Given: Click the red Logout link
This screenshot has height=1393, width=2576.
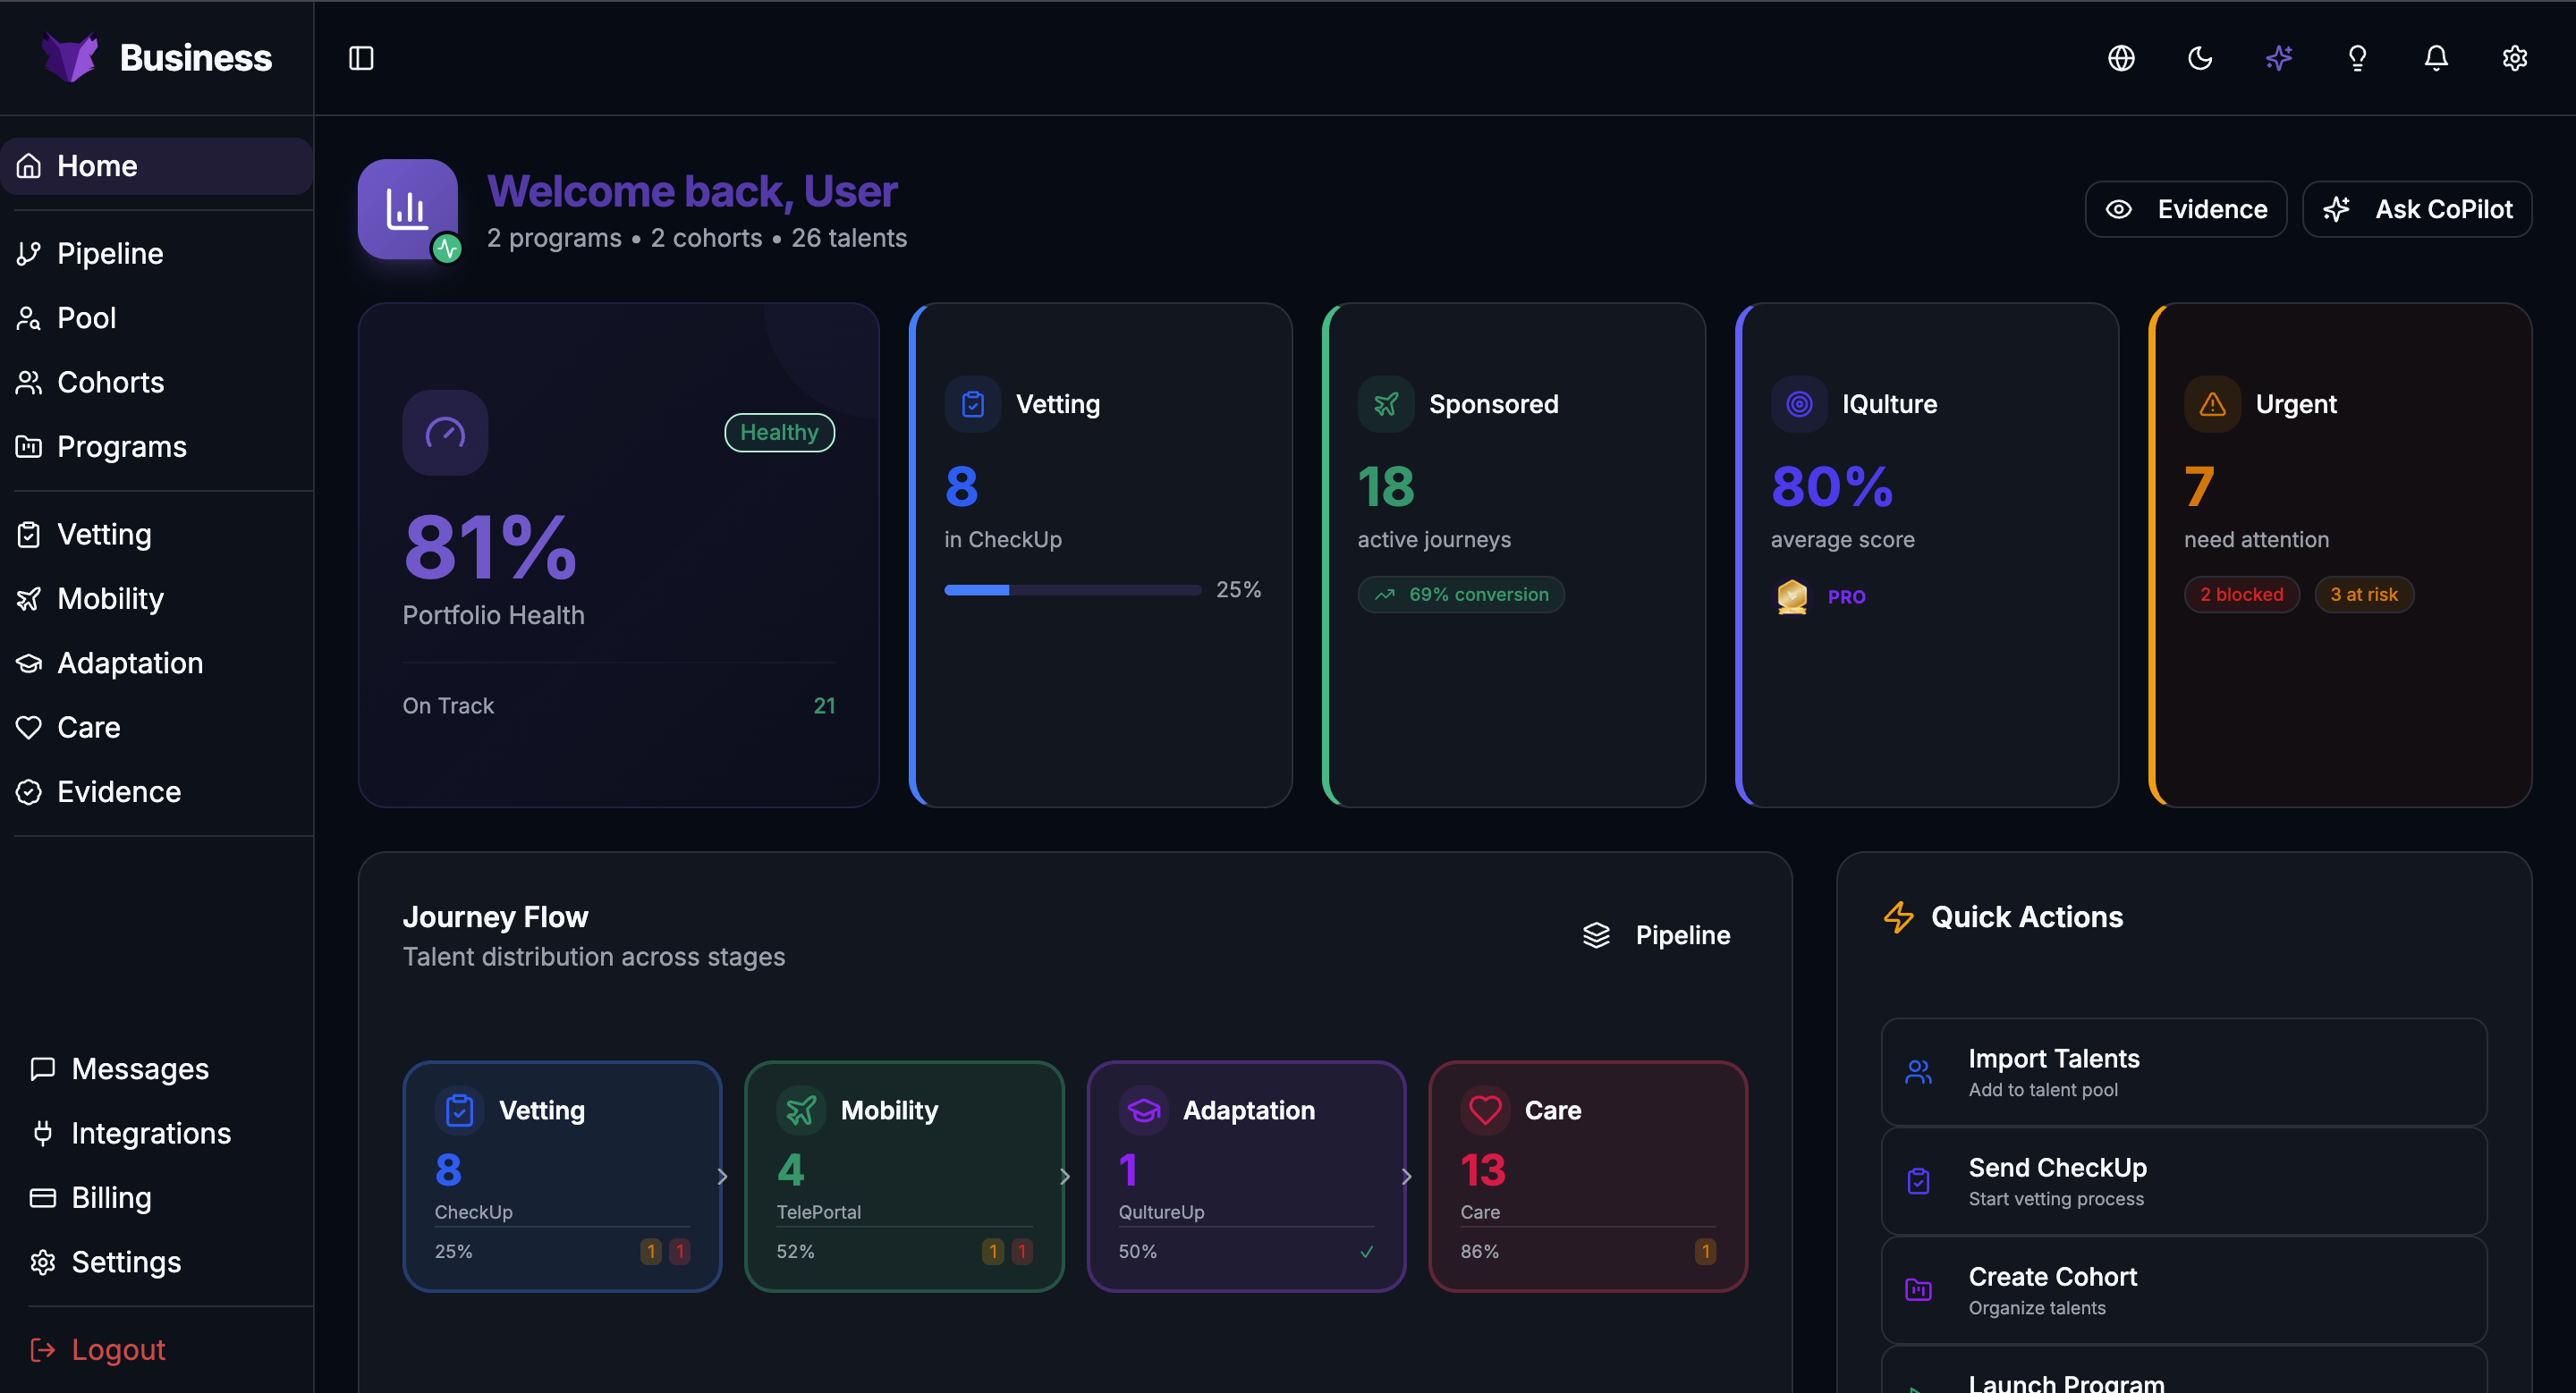Looking at the screenshot, I should pyautogui.click(x=117, y=1349).
